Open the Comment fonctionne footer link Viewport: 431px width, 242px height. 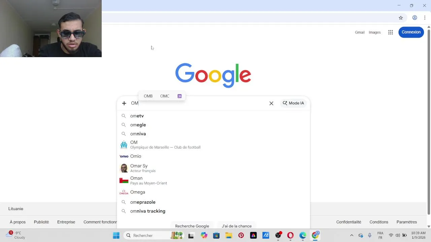tap(100, 222)
